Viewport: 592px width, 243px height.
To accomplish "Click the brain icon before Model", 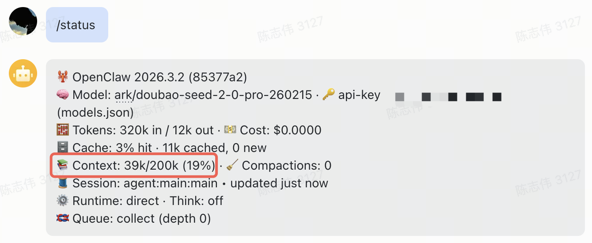I will click(x=63, y=95).
